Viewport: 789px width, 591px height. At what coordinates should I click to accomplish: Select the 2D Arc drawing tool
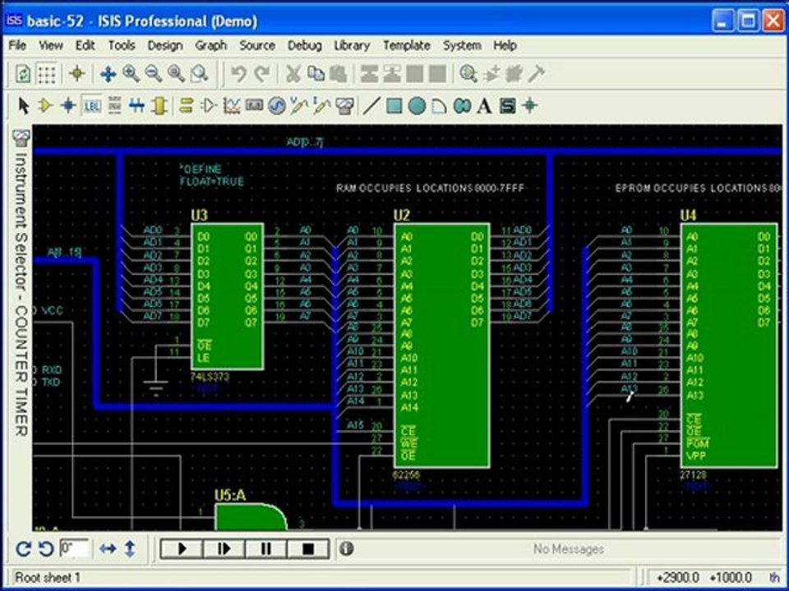coord(439,106)
